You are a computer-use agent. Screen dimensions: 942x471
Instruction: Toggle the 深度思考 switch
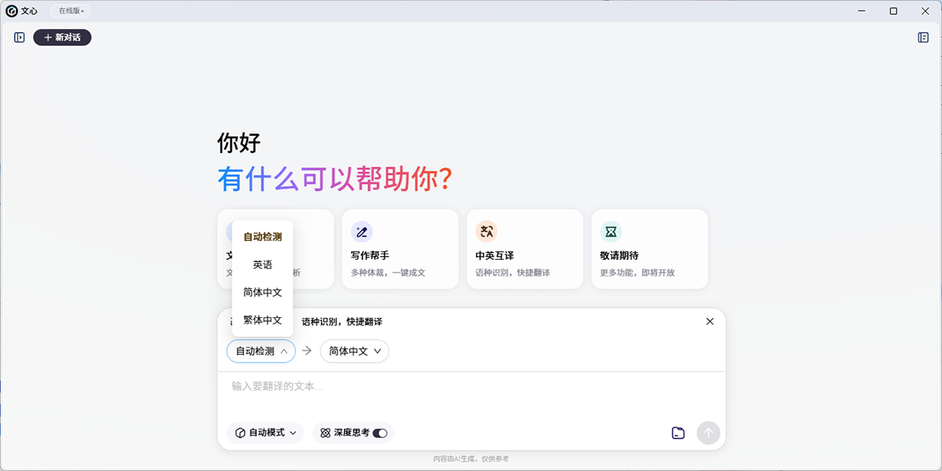380,433
